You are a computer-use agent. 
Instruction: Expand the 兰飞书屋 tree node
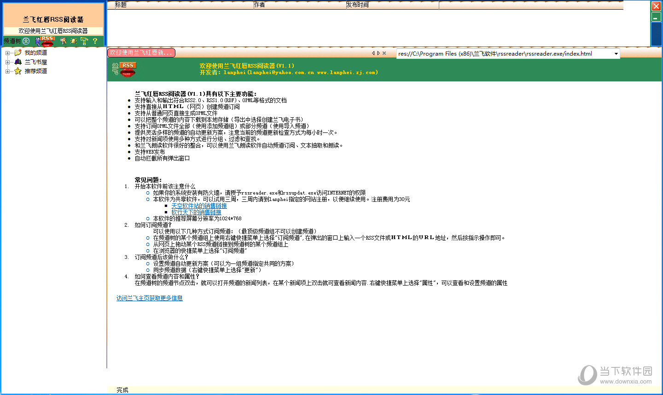(7, 62)
